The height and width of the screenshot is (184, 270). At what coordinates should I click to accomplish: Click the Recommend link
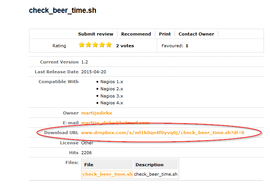[x=136, y=34]
